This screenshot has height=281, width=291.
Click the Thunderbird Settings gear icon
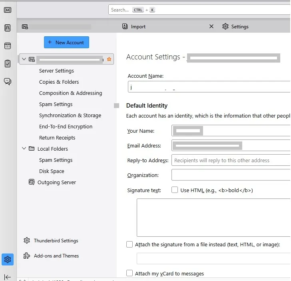(27, 240)
